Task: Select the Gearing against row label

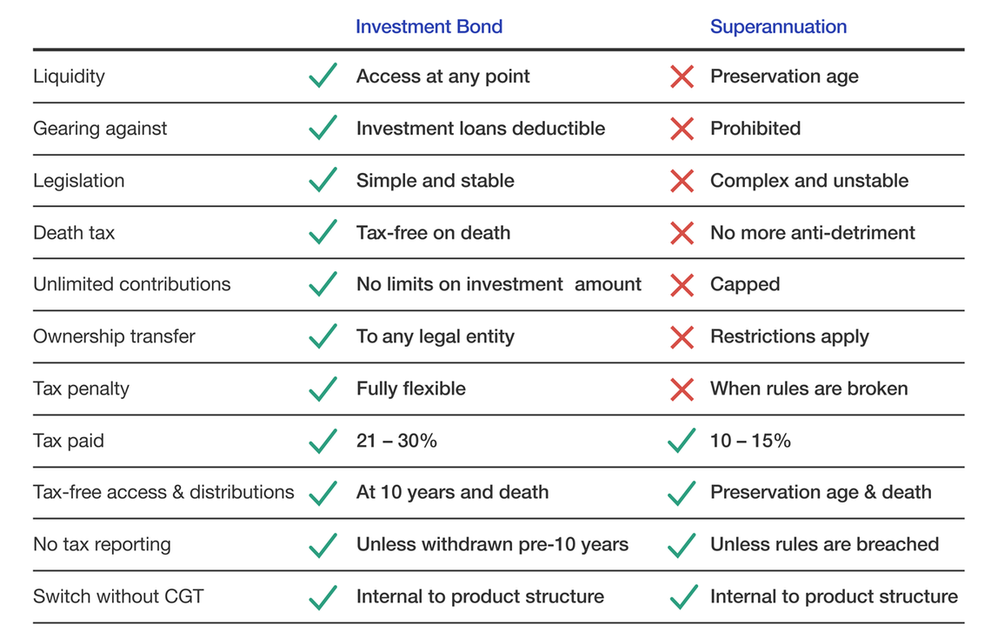Action: 100,129
